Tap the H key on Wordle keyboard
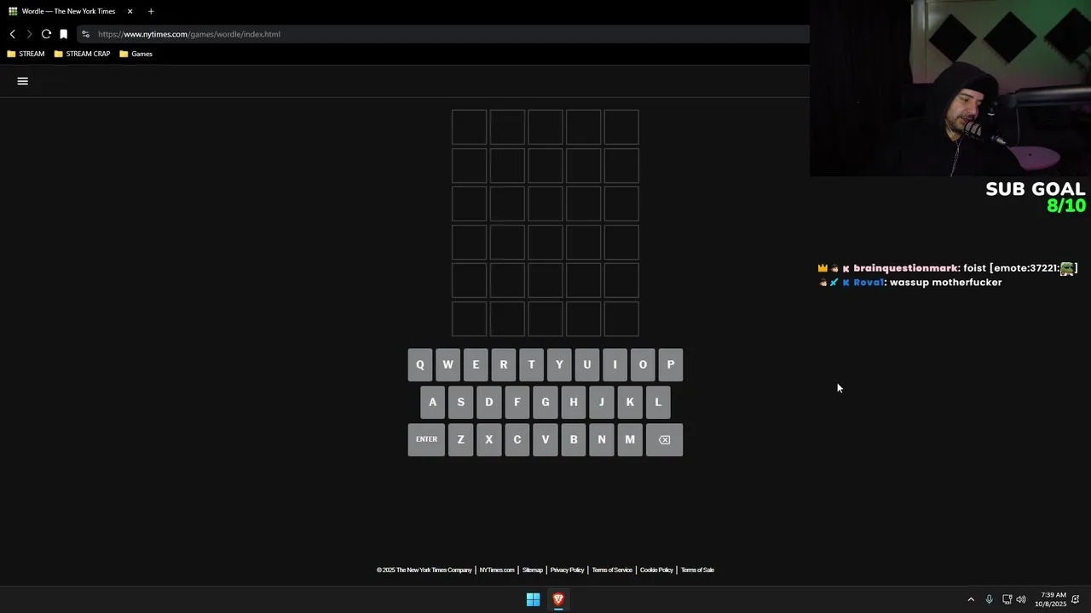 tap(574, 402)
